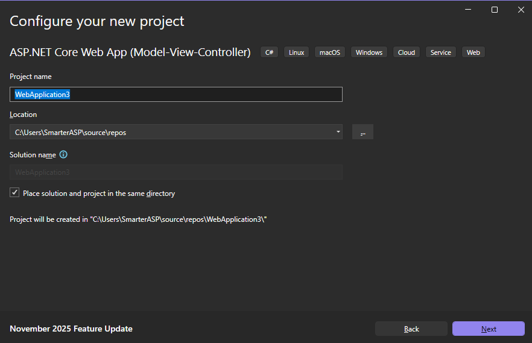Click the C# tag
The width and height of the screenshot is (532, 343).
(x=269, y=52)
